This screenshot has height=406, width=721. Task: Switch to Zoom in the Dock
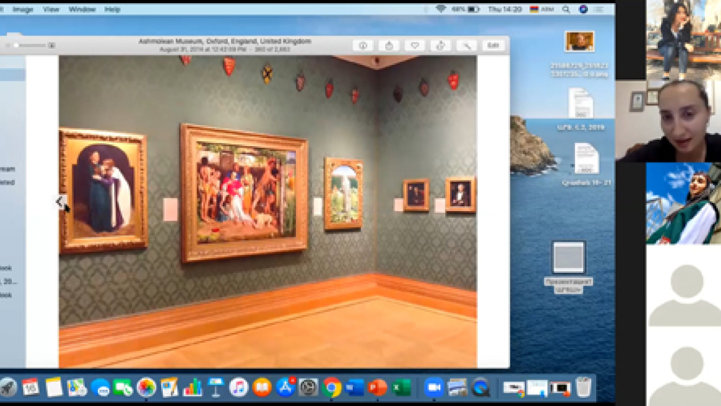(x=433, y=388)
